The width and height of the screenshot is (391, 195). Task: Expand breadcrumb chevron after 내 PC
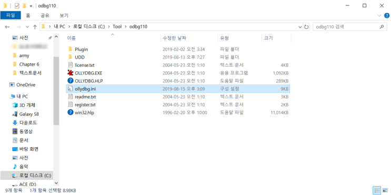point(69,27)
